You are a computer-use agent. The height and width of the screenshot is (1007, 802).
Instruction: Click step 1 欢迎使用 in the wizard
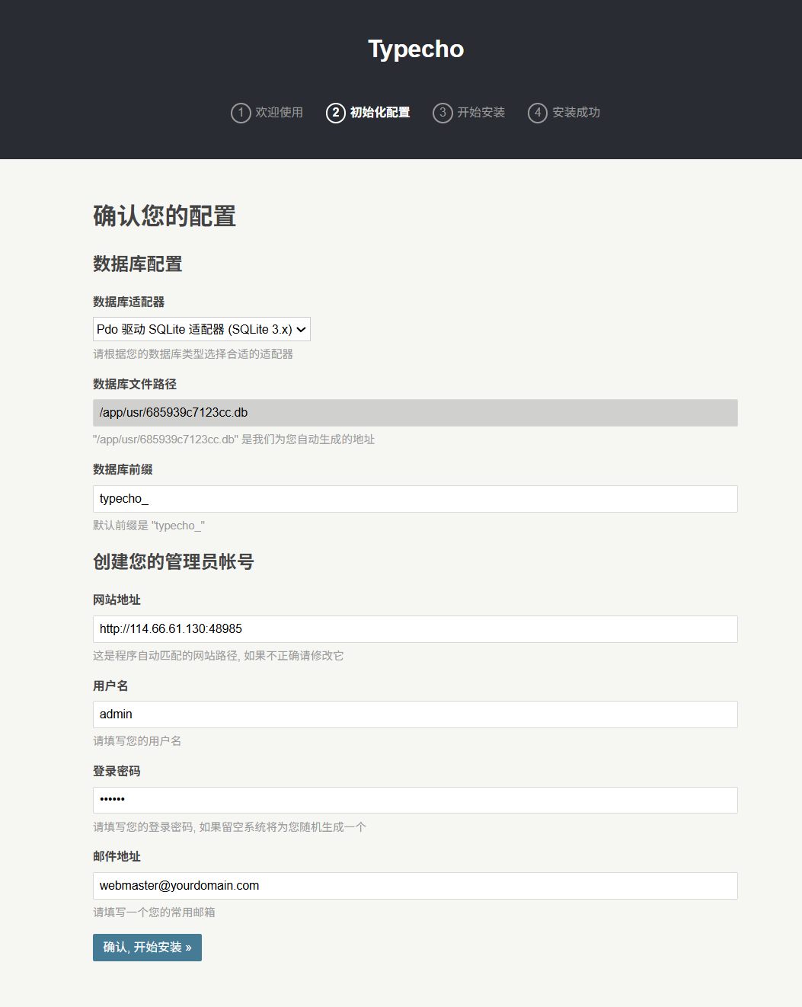(x=267, y=113)
